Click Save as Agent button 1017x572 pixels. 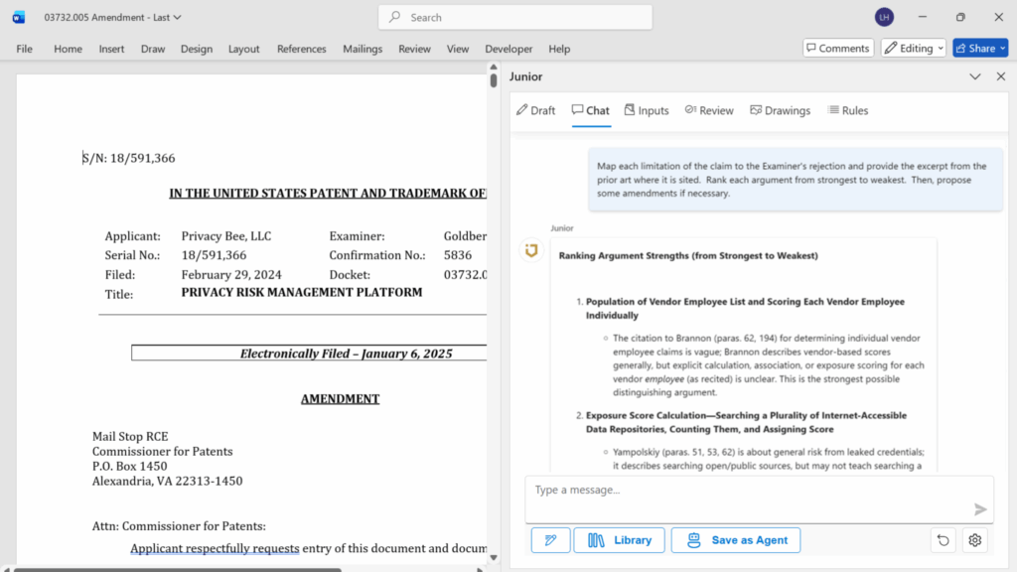tap(736, 540)
